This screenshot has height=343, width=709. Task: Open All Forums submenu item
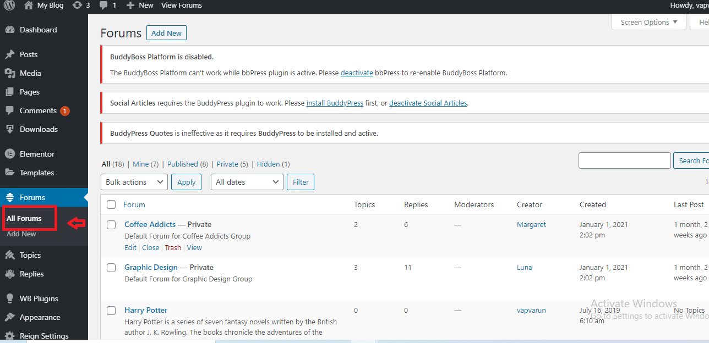24,218
